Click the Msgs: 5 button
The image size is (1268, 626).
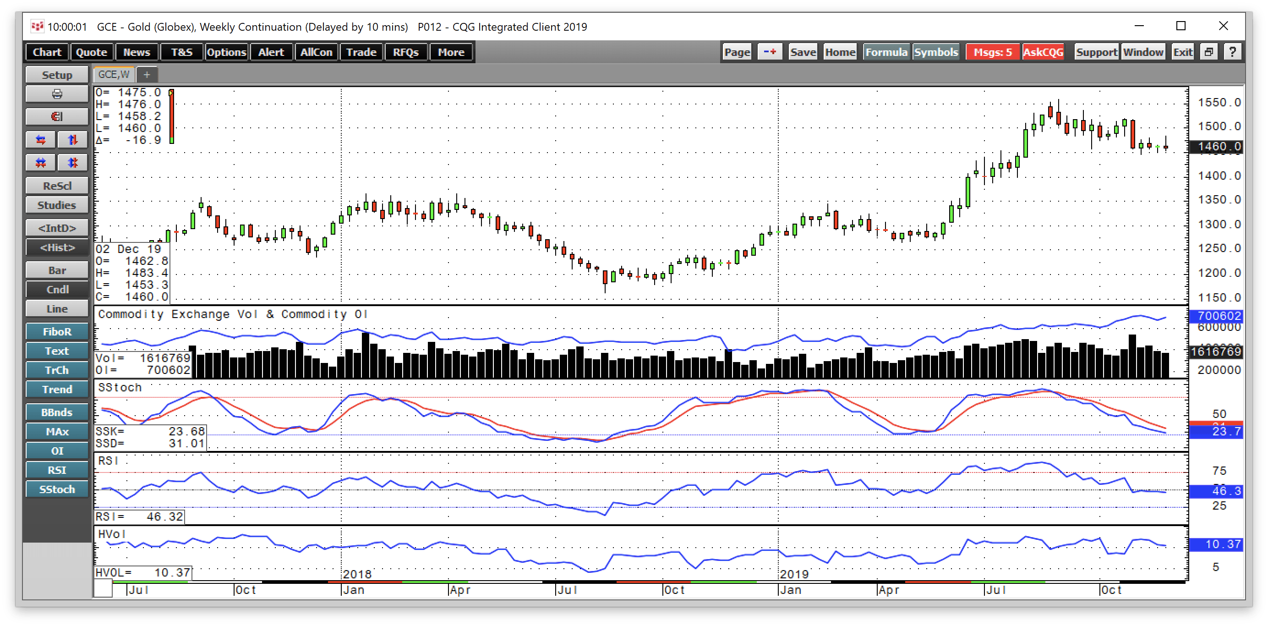click(993, 52)
